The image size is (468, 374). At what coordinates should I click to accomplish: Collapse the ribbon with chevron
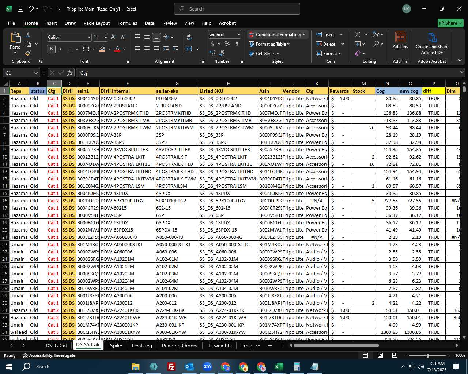[460, 60]
